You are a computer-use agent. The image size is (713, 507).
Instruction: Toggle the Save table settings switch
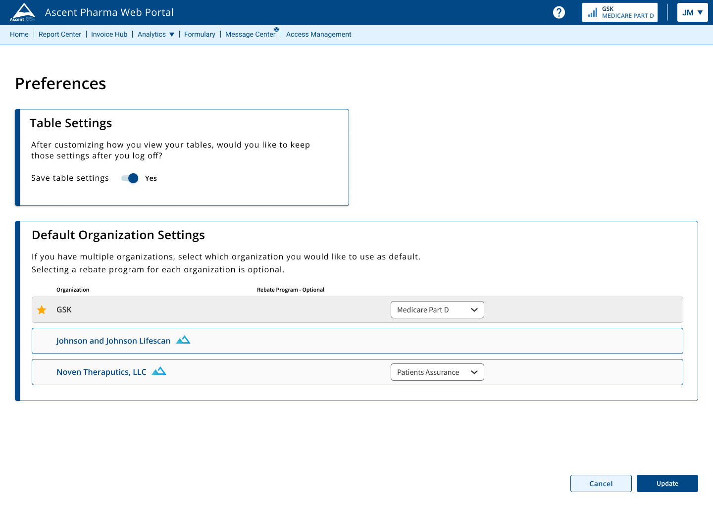130,178
